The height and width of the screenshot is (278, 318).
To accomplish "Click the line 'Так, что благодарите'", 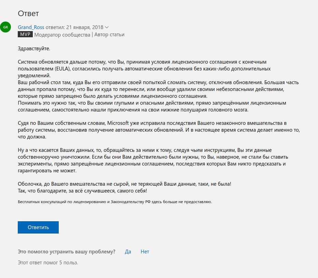I will 82,190.
